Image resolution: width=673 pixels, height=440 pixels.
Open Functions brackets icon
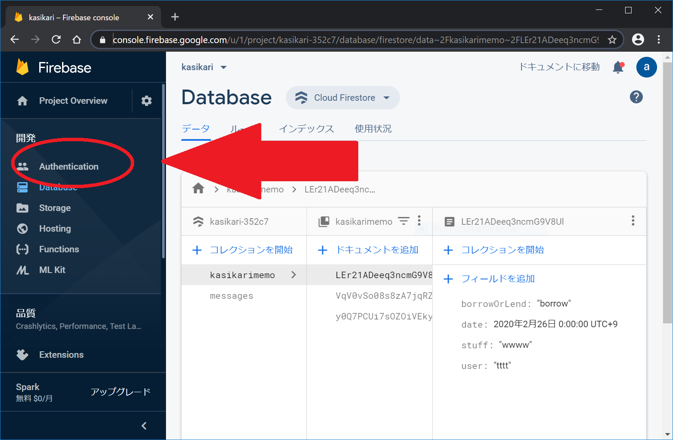click(x=22, y=249)
